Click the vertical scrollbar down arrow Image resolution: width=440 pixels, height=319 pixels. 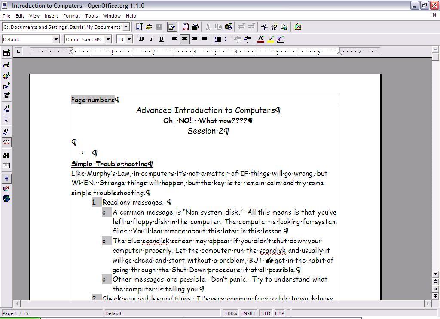(x=435, y=274)
